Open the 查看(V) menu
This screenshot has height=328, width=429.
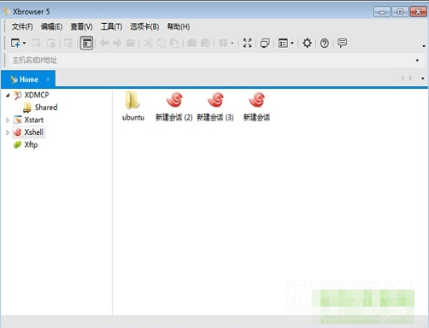81,26
